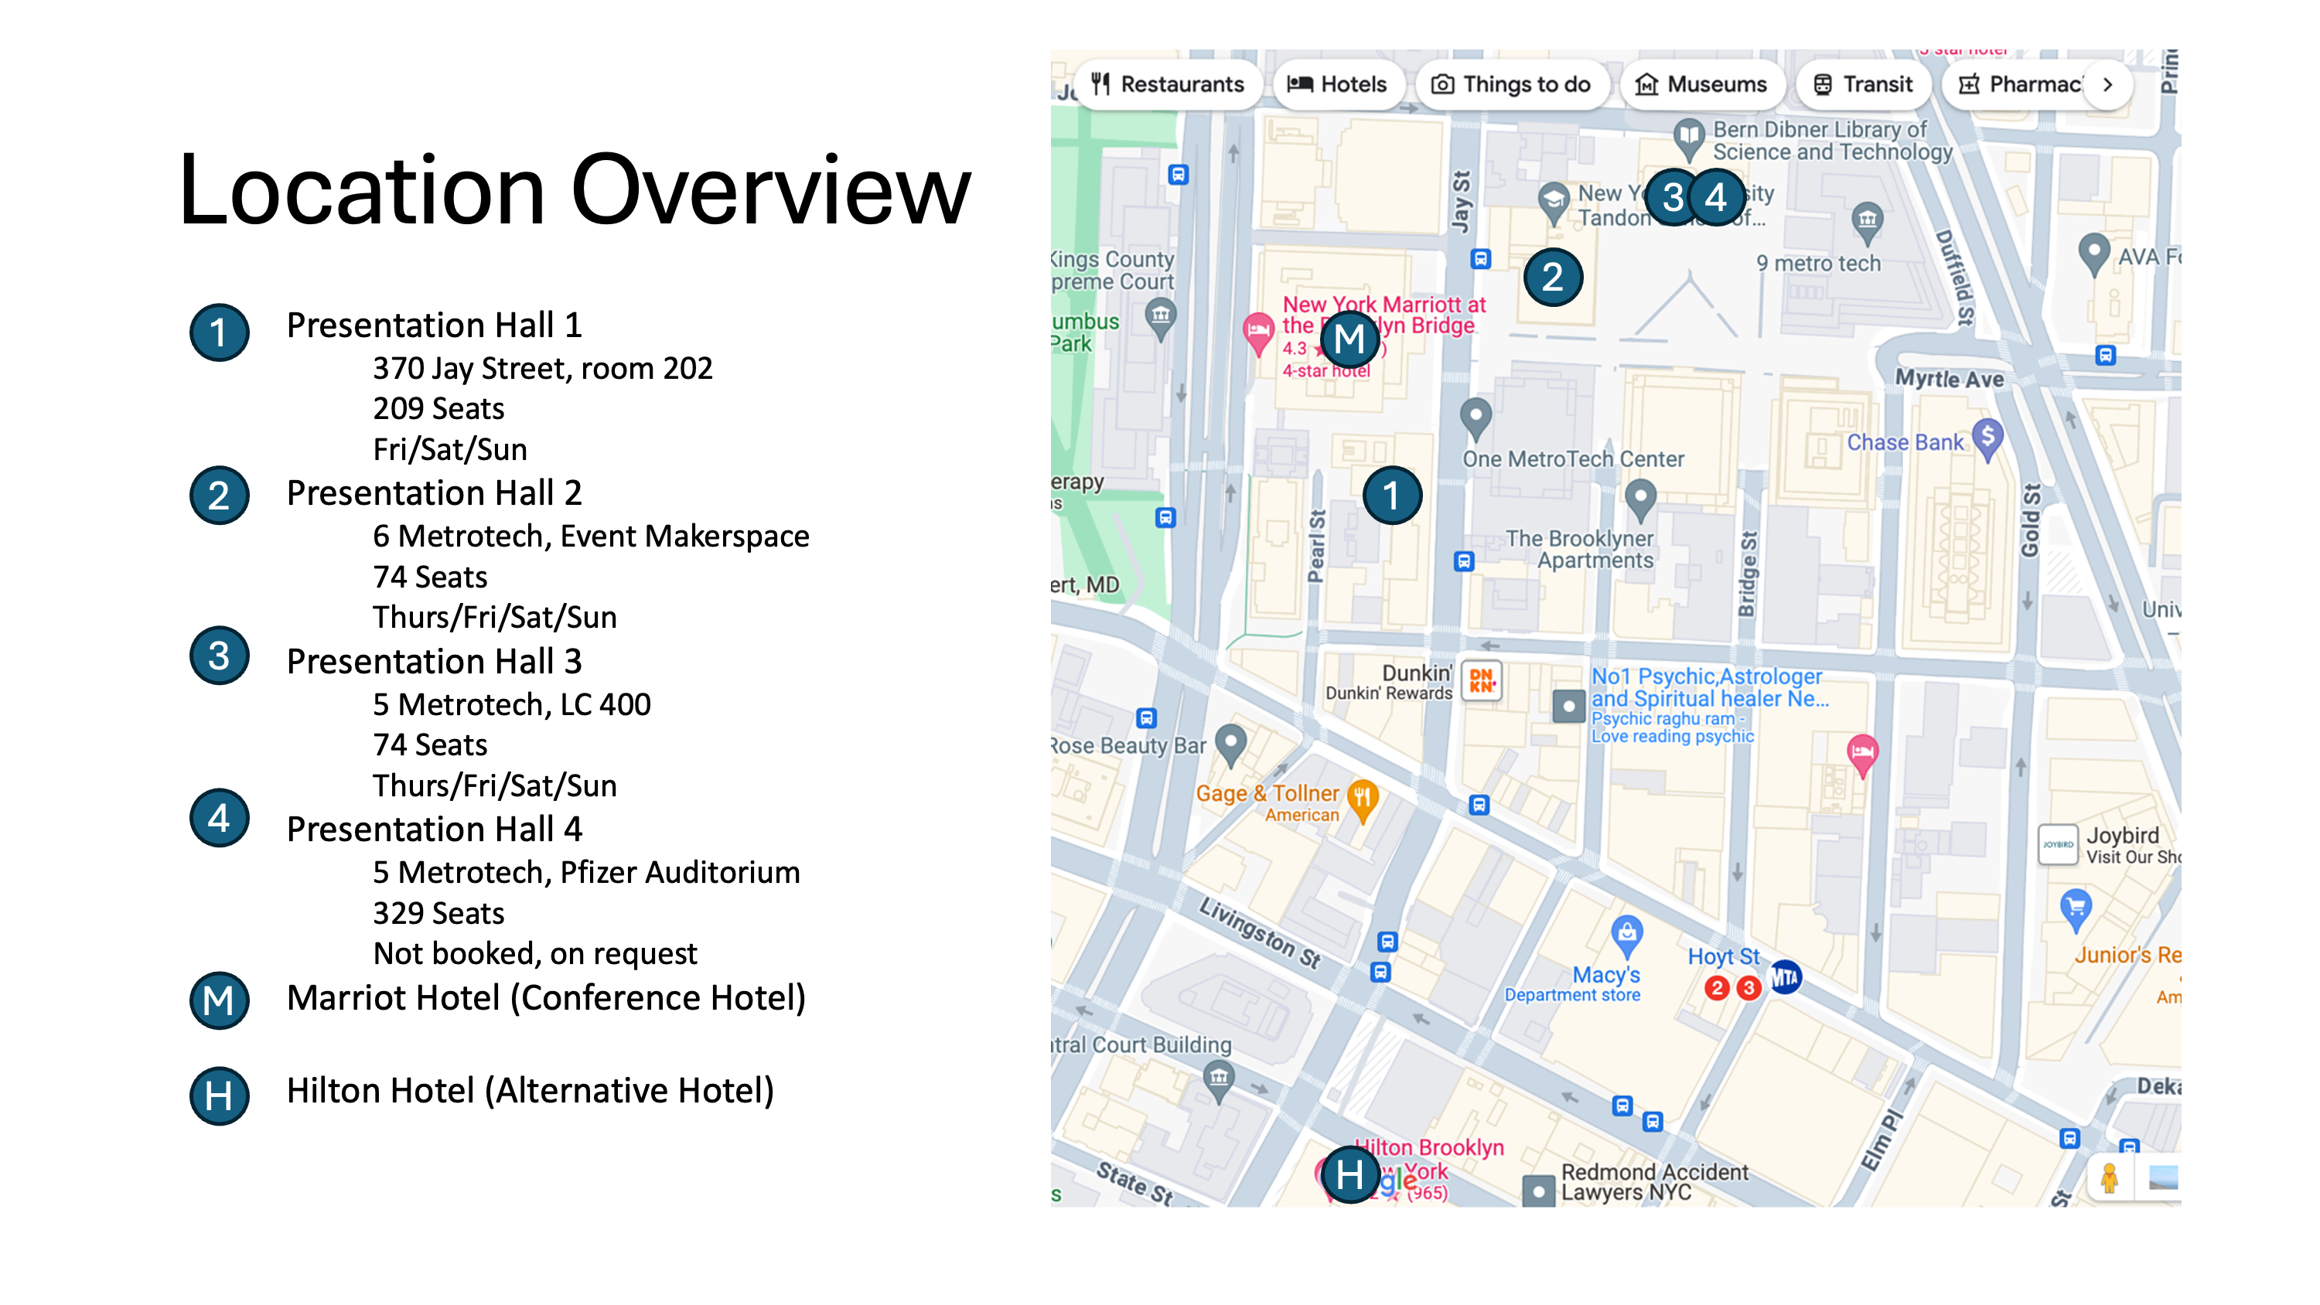Click the Gage & Tollner restaurant pin
The image size is (2320, 1305).
[x=1363, y=798]
